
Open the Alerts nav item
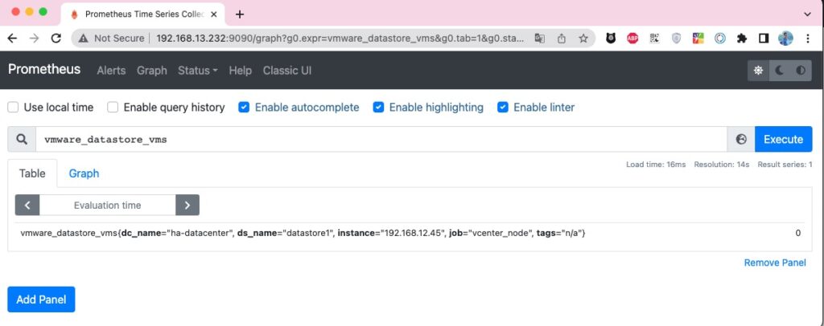click(111, 70)
